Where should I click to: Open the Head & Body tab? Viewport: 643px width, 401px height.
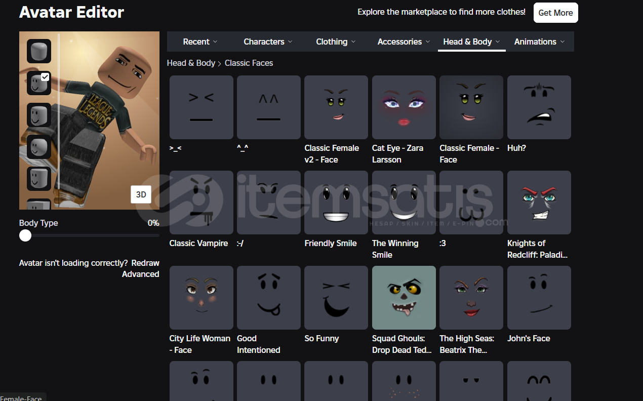coord(472,42)
